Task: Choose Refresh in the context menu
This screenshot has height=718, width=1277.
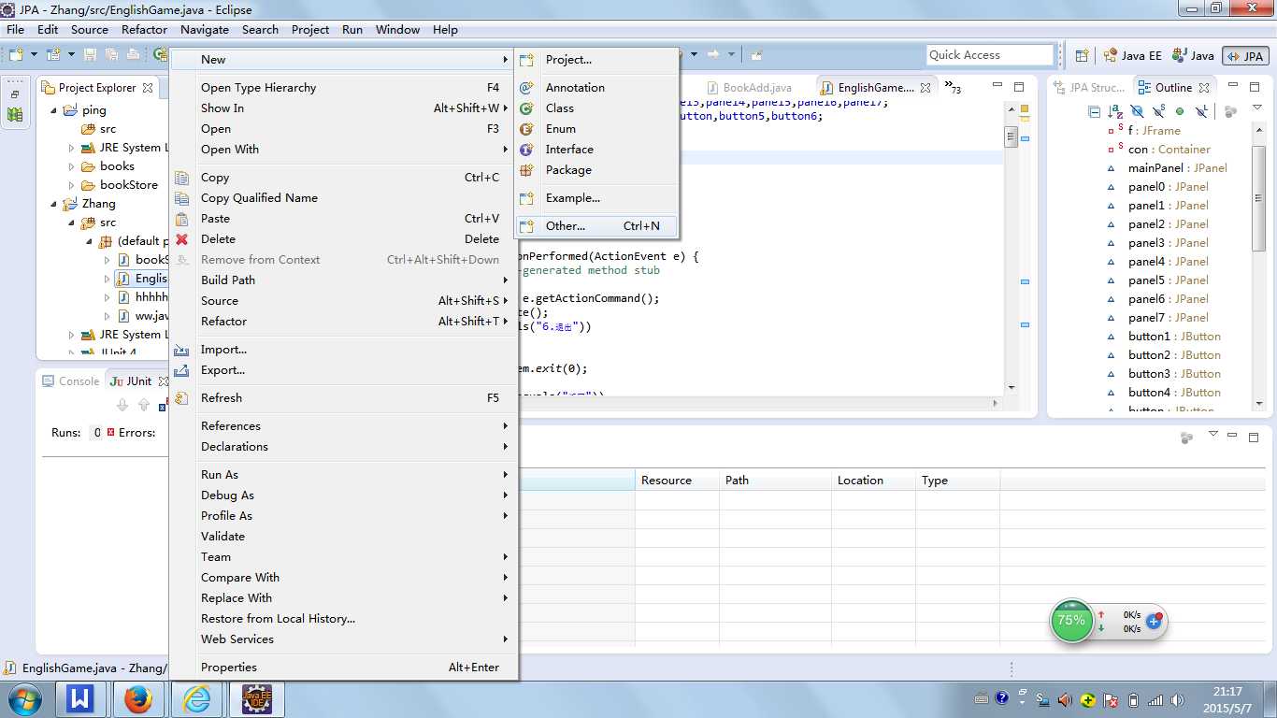Action: (343, 398)
